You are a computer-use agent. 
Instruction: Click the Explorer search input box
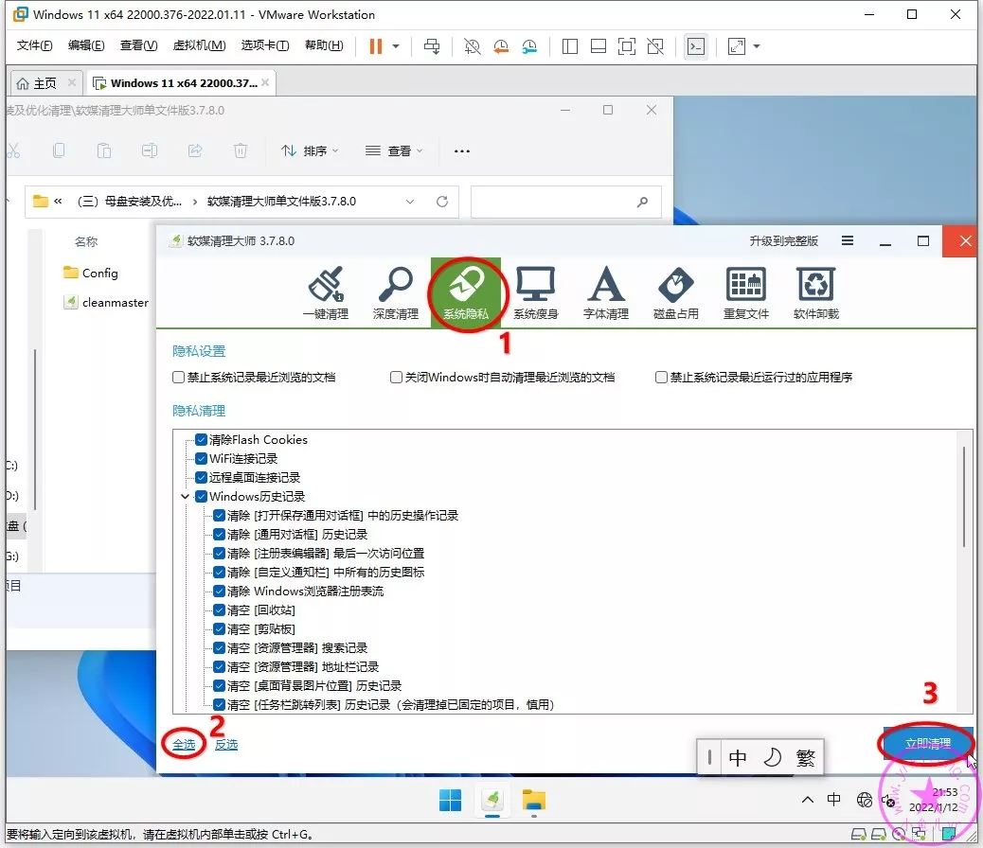point(554,202)
